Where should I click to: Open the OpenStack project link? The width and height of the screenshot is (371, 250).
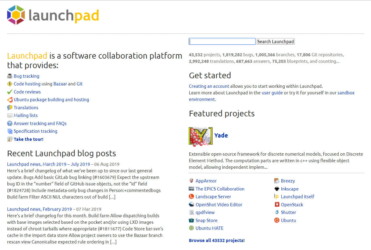click(292, 205)
